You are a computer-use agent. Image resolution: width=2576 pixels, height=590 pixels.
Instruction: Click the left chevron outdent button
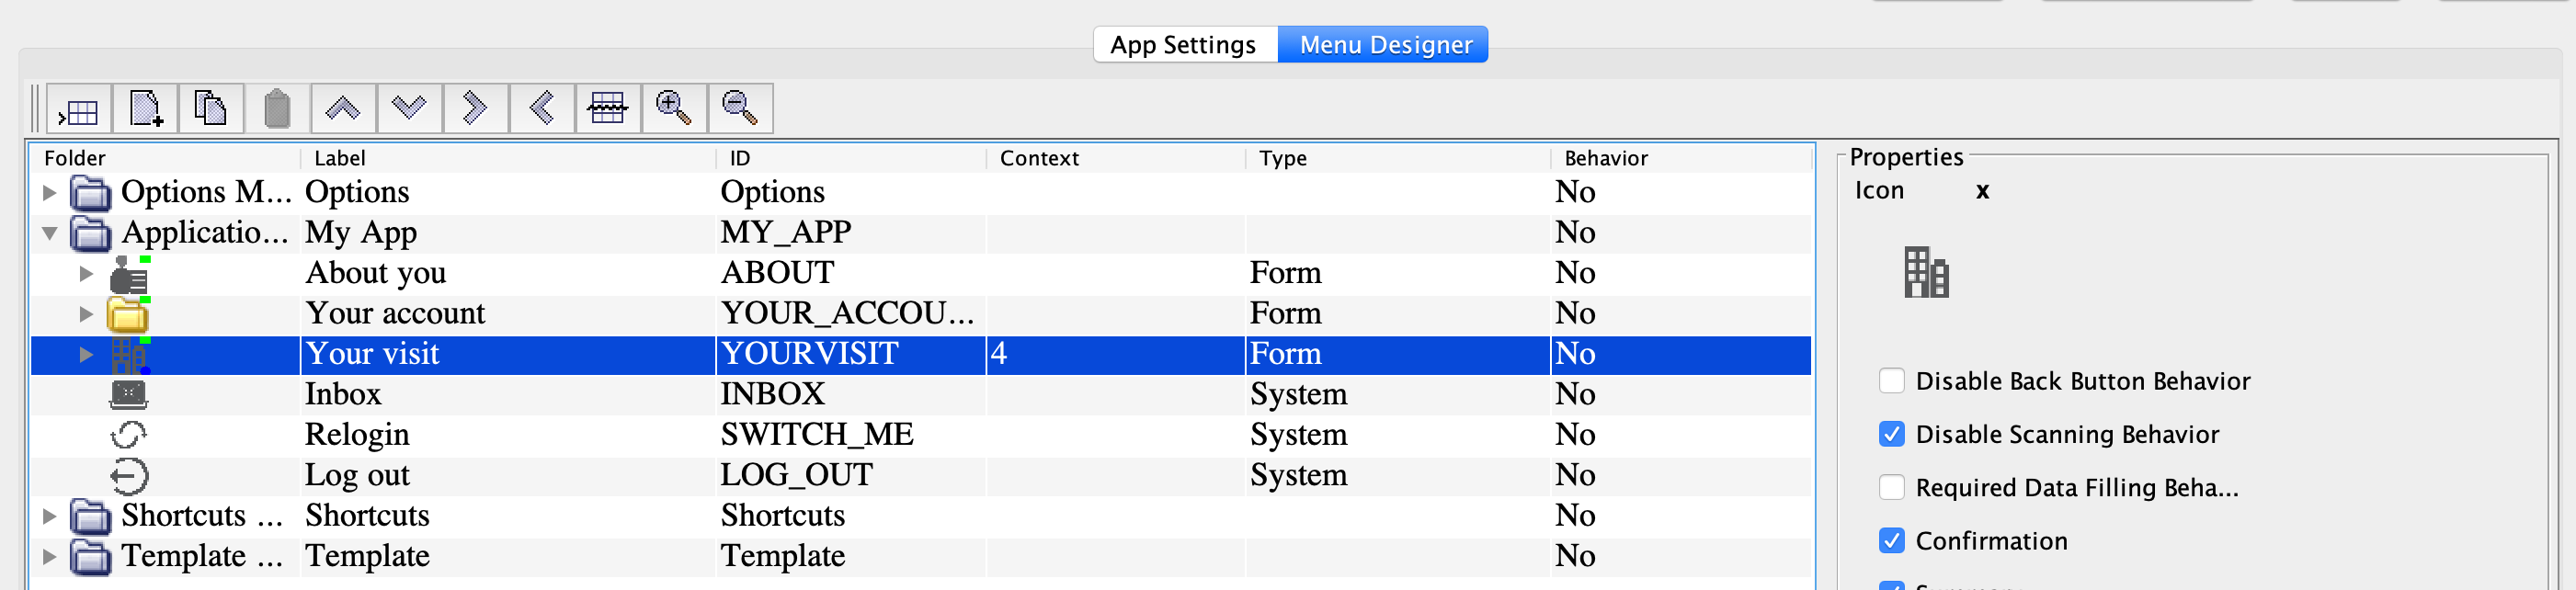(x=542, y=109)
